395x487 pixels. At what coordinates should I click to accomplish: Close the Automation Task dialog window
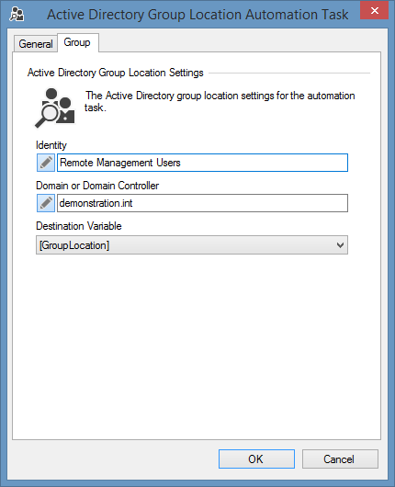[x=374, y=10]
